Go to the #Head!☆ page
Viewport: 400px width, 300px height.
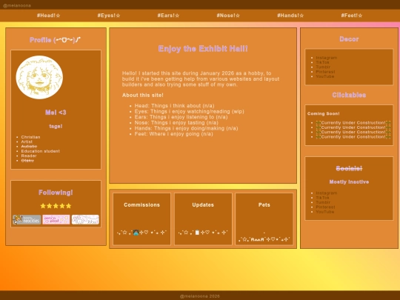pyautogui.click(x=48, y=16)
